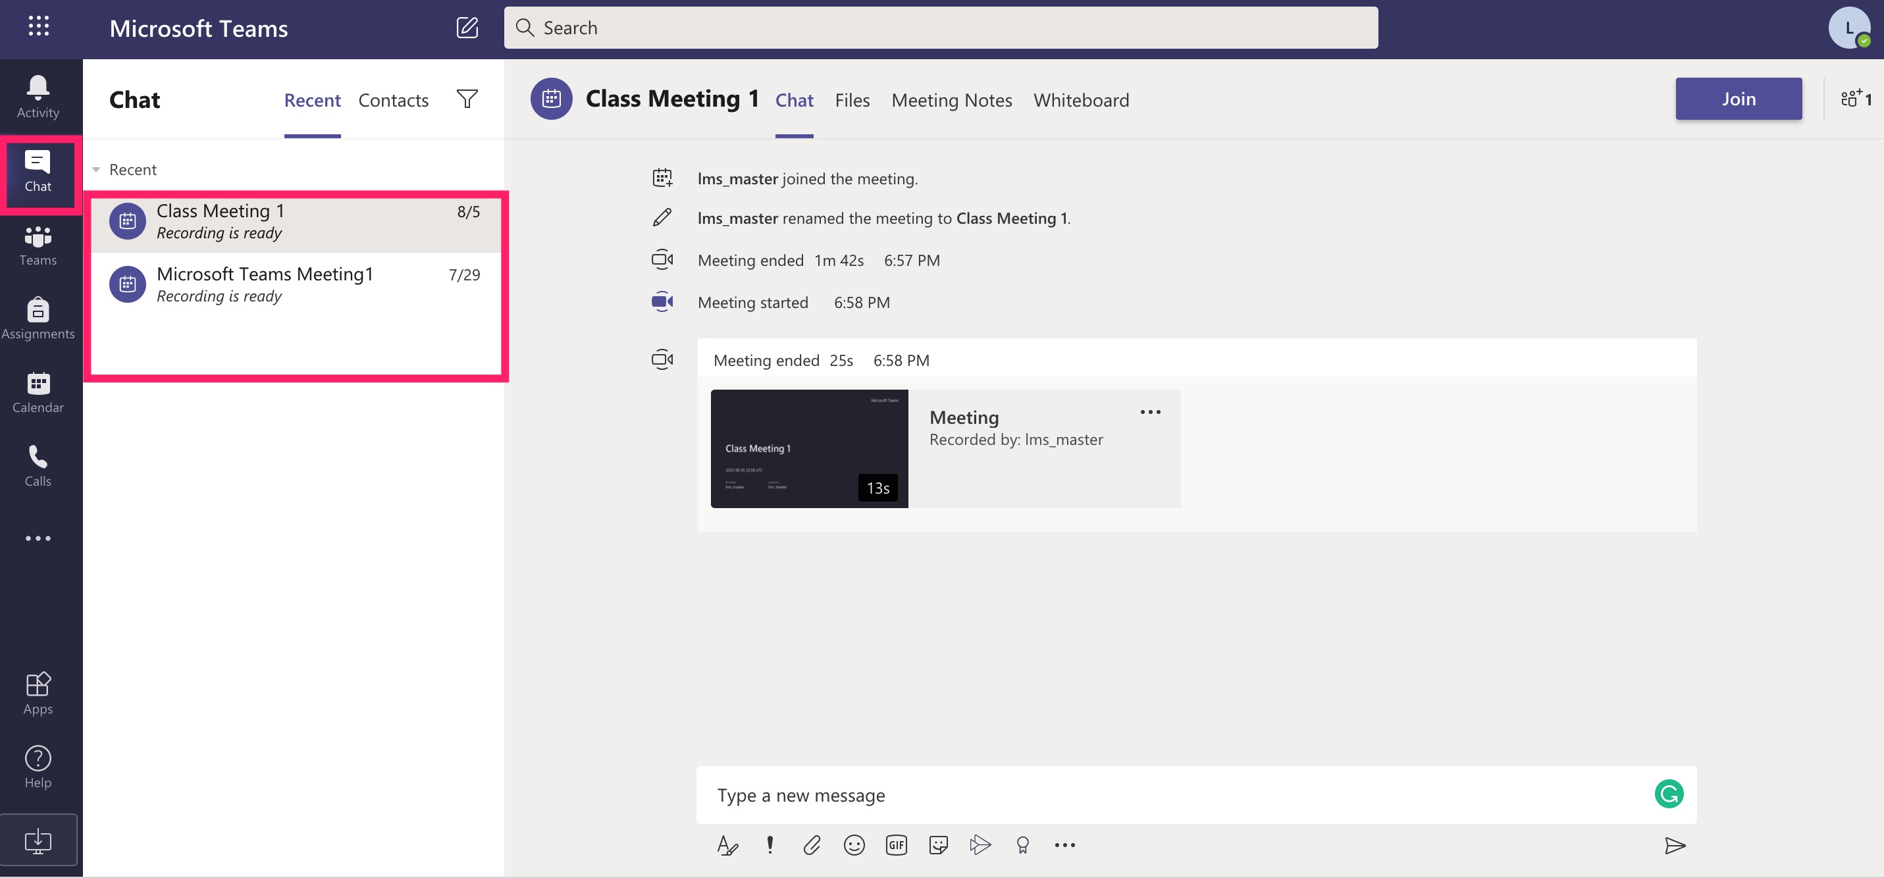Open Chat in the left rail
Viewport: 1884px width, 878px height.
coord(38,172)
